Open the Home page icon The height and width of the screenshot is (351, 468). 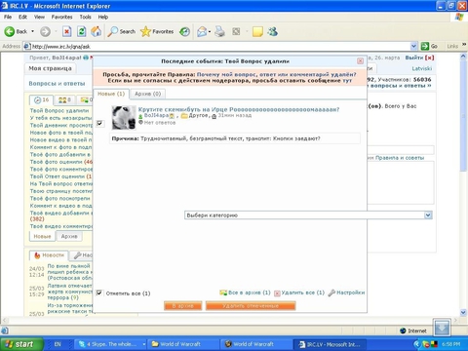click(x=96, y=31)
